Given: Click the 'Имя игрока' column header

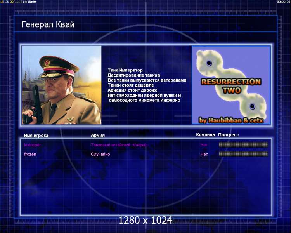Looking at the screenshot, I should (x=36, y=136).
